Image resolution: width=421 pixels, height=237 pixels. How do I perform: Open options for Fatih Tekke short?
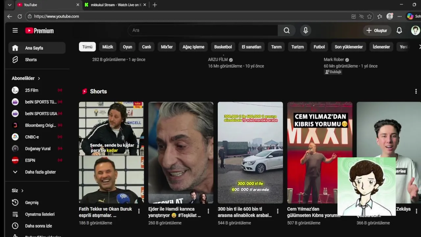tap(139, 211)
